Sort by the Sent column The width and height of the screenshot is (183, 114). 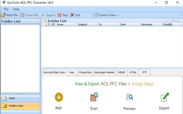pyautogui.click(x=129, y=24)
